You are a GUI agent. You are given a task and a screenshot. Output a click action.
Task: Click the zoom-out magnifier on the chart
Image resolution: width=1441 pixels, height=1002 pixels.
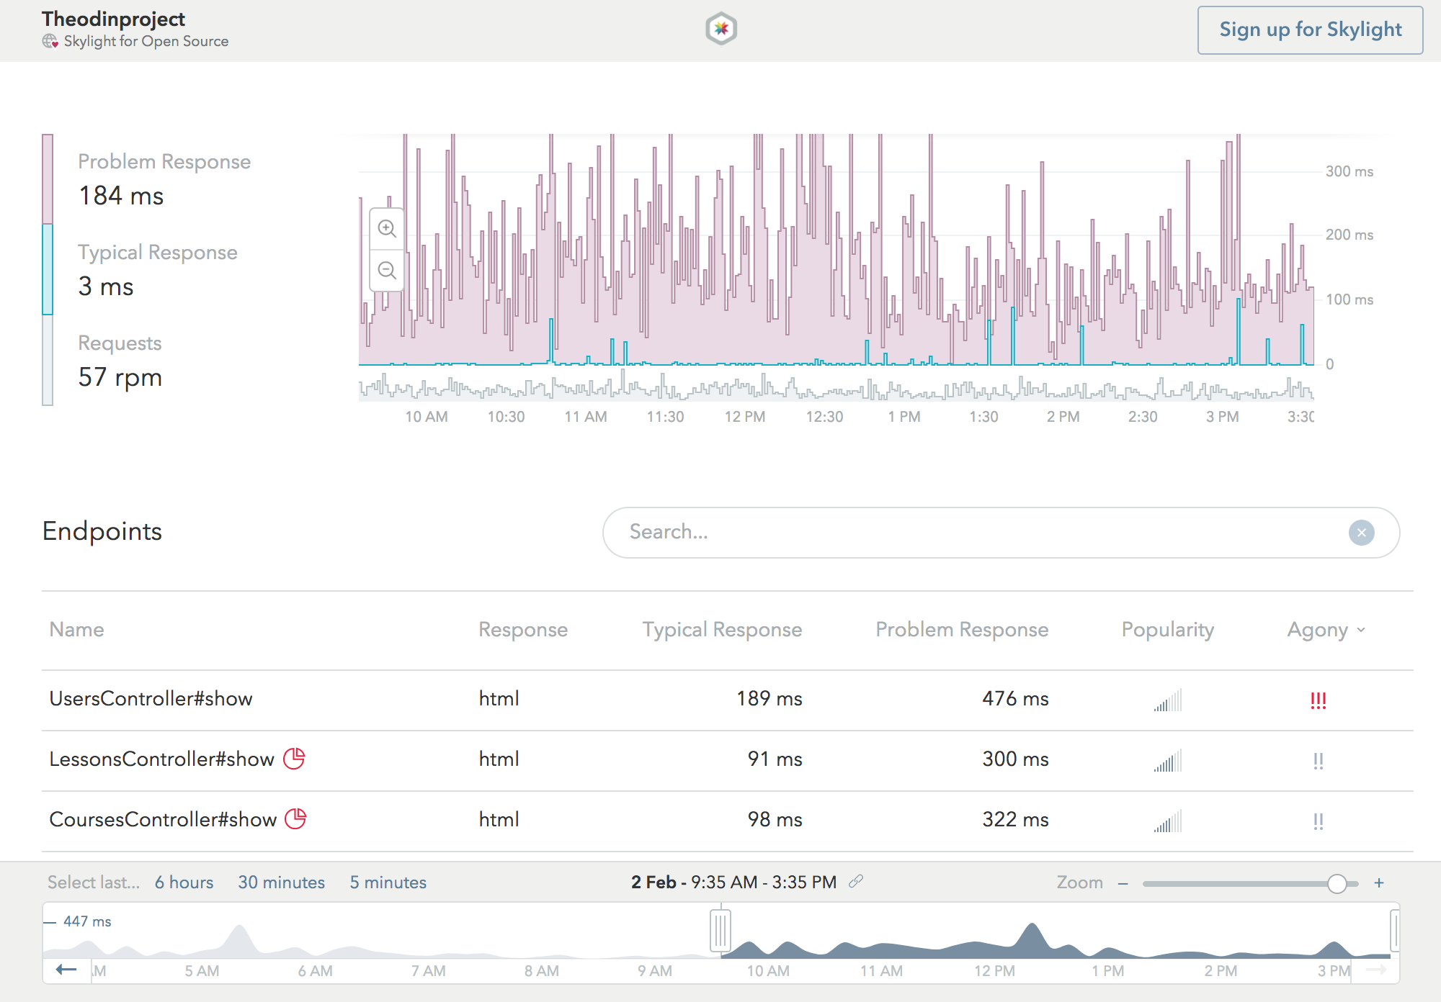(x=387, y=270)
